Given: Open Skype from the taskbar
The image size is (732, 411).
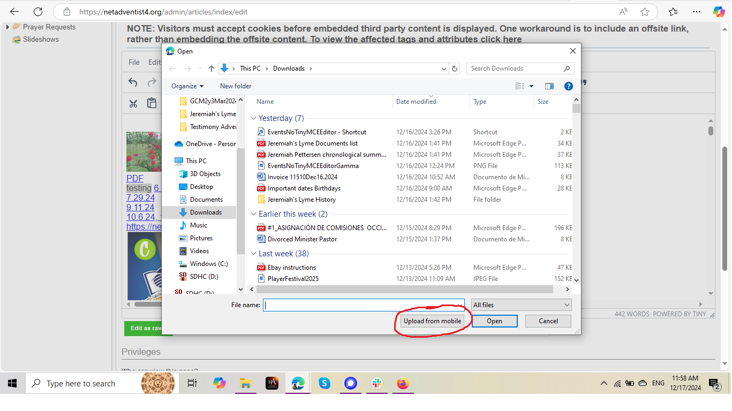Looking at the screenshot, I should (x=324, y=383).
